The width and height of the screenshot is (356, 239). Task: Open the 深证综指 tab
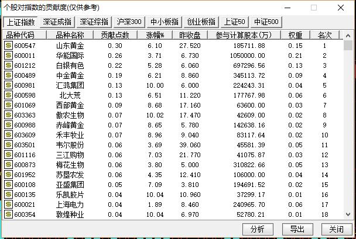(x=94, y=22)
